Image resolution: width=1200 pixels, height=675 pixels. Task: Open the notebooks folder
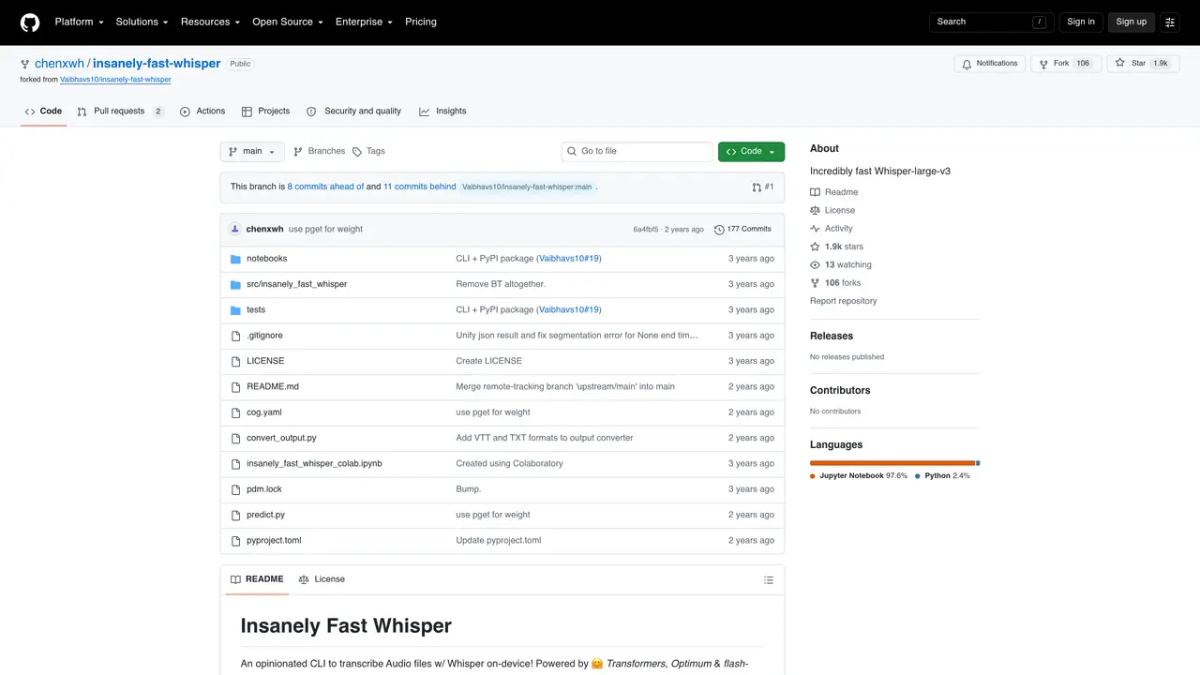tap(266, 259)
